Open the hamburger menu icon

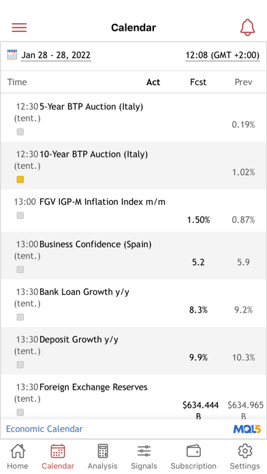pos(19,27)
